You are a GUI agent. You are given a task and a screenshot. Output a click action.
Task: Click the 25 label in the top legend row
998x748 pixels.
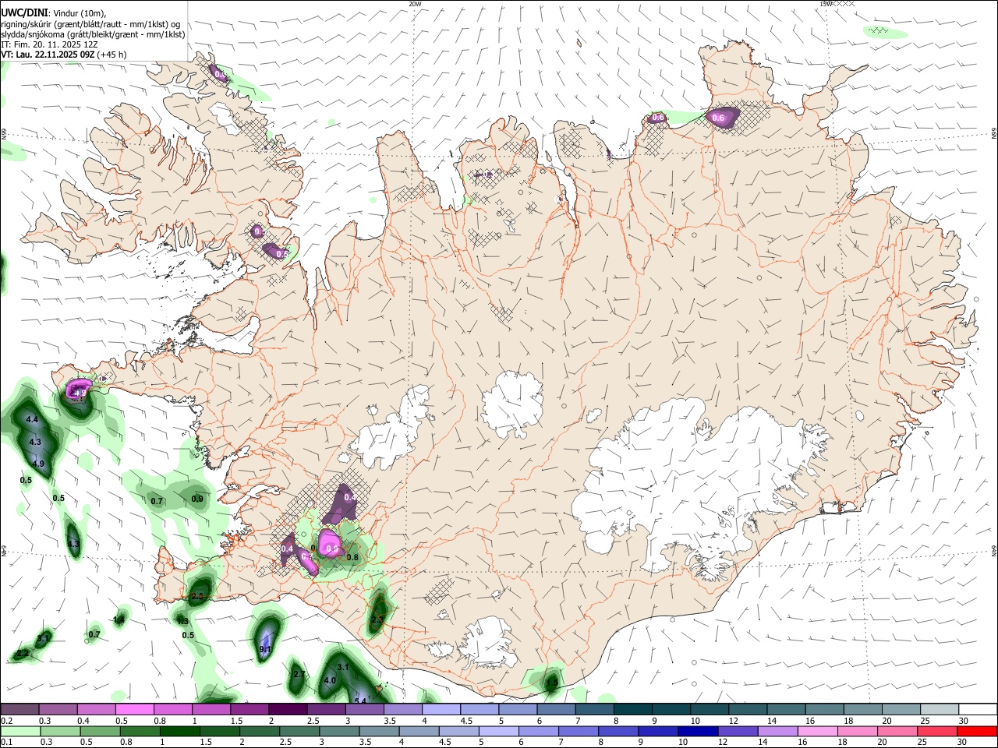[925, 721]
